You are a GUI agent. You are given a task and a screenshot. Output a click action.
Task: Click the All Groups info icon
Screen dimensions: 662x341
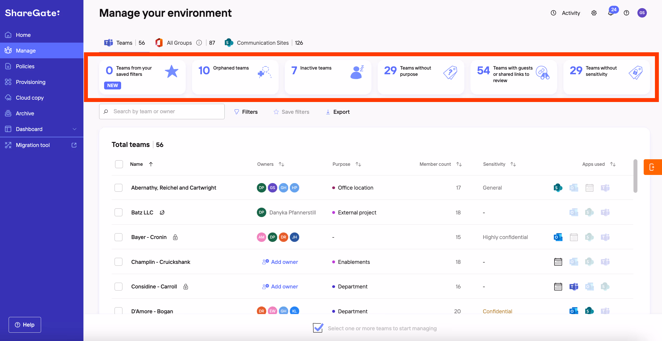[199, 43]
